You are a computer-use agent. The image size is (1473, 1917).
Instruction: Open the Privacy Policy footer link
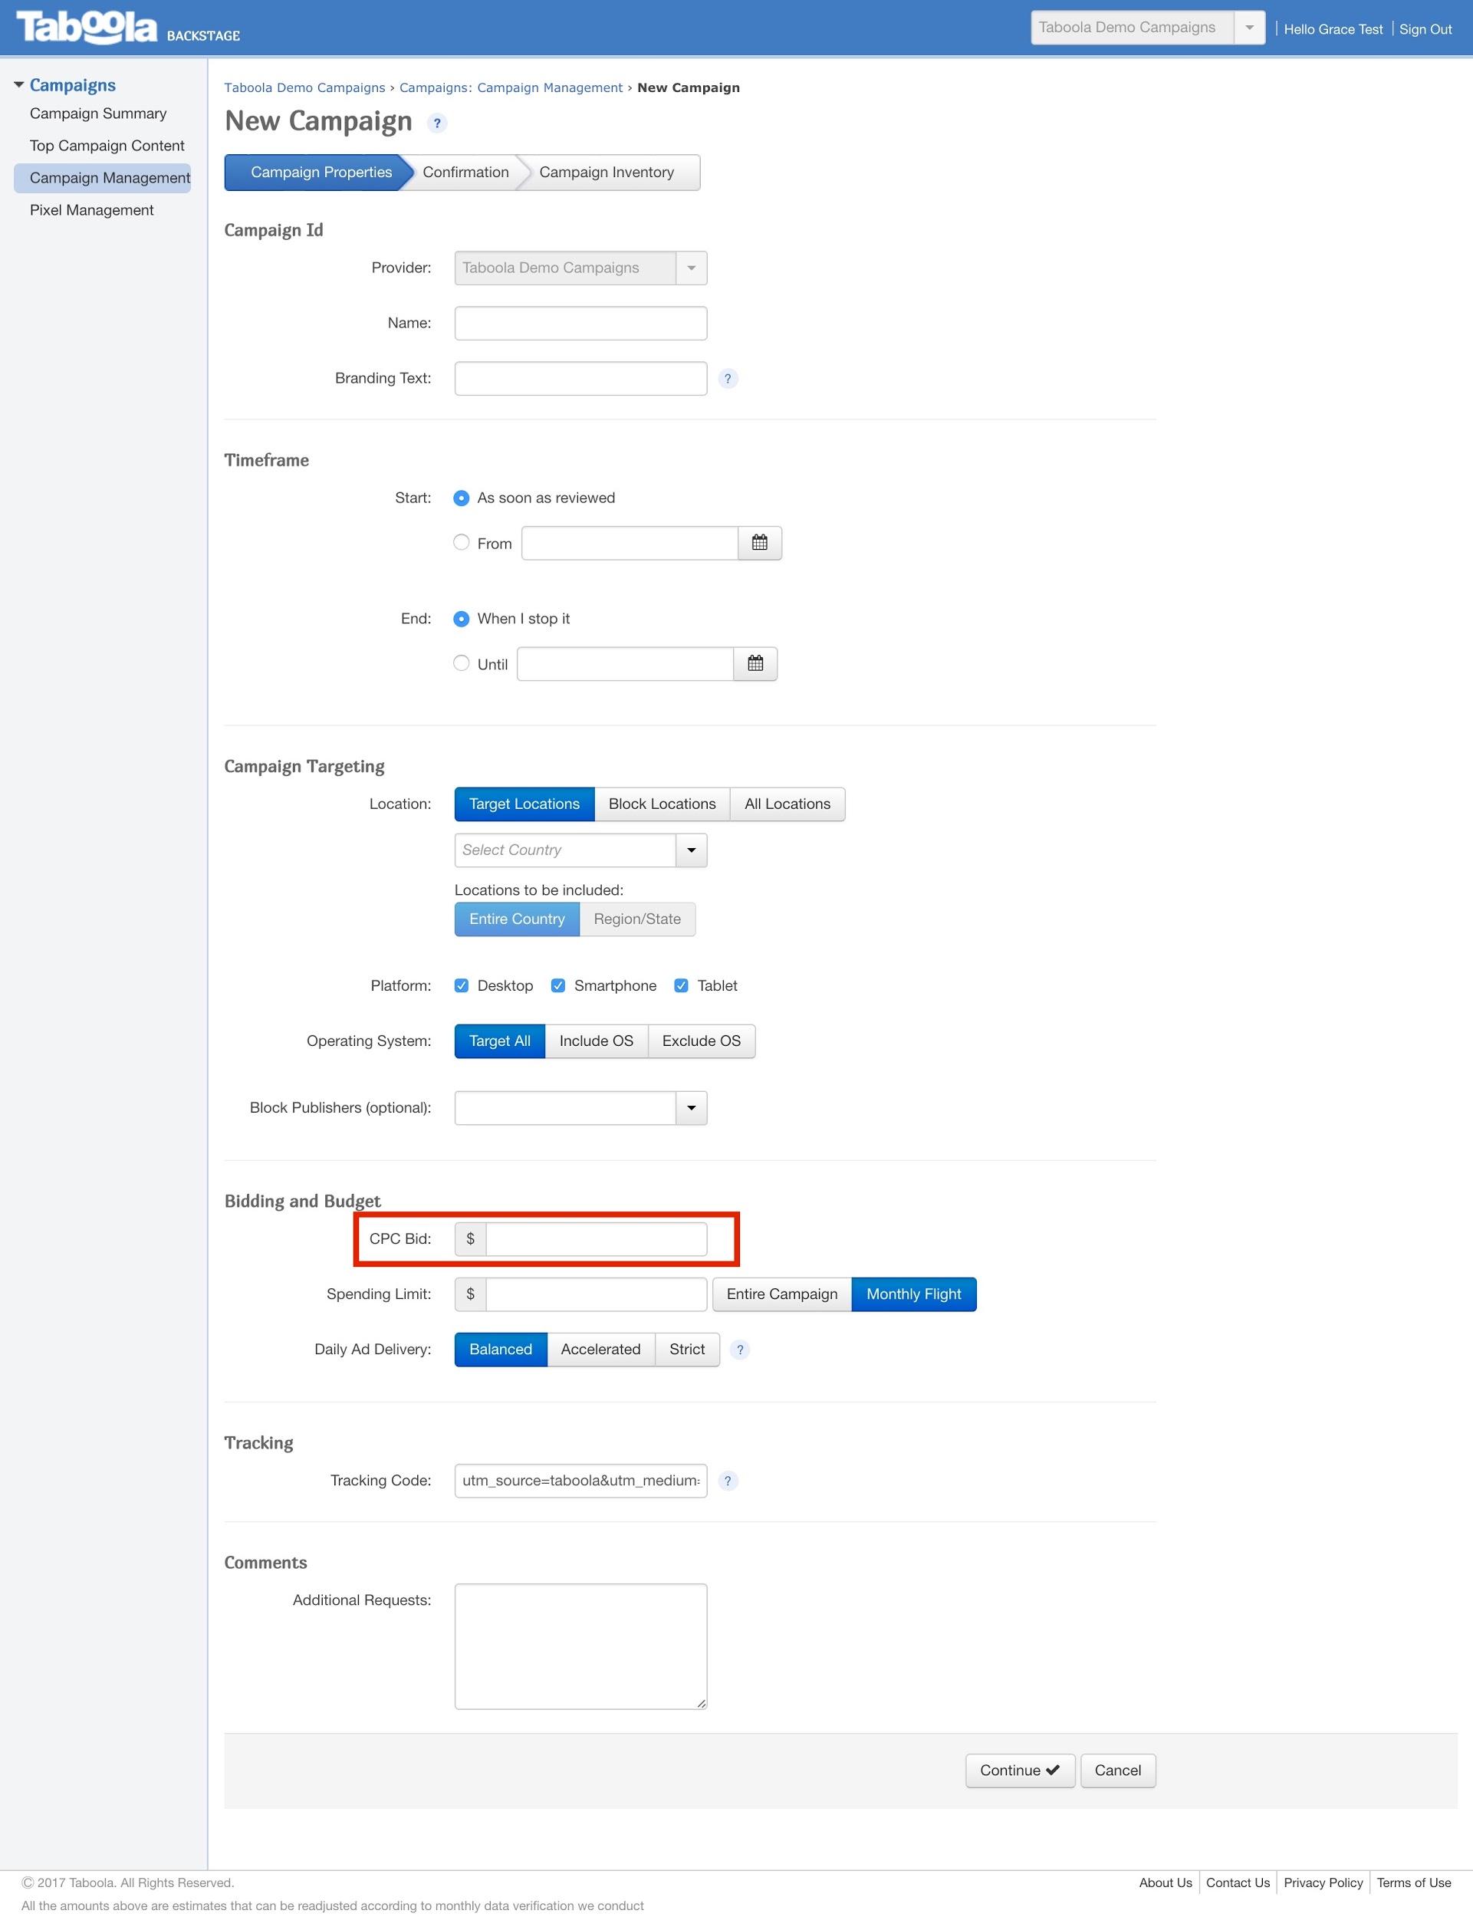1323,1882
